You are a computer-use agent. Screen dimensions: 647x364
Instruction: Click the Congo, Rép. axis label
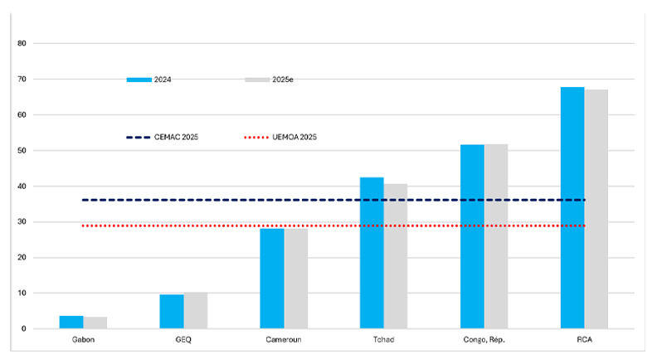pos(484,340)
